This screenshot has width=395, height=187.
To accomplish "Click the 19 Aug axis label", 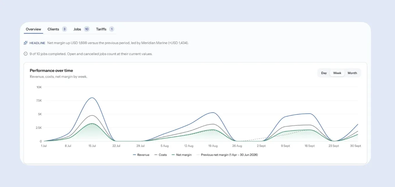I will tap(213, 146).
